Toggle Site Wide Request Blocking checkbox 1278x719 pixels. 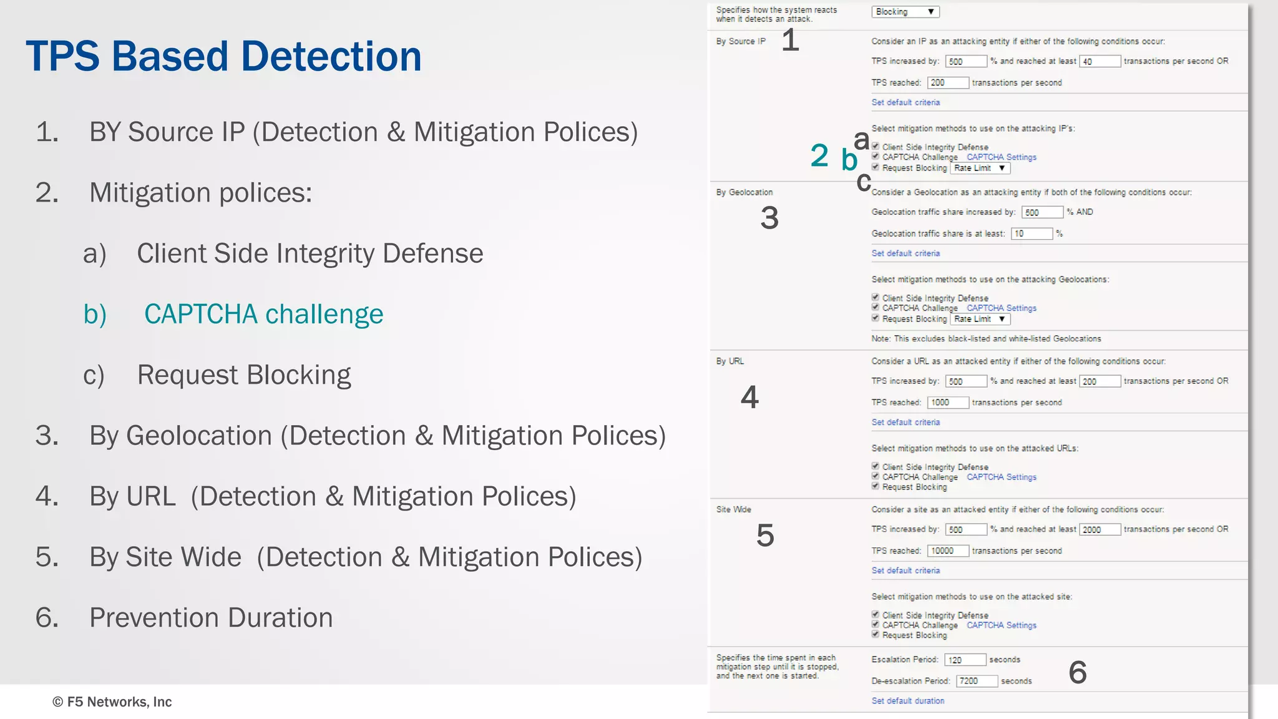click(876, 634)
